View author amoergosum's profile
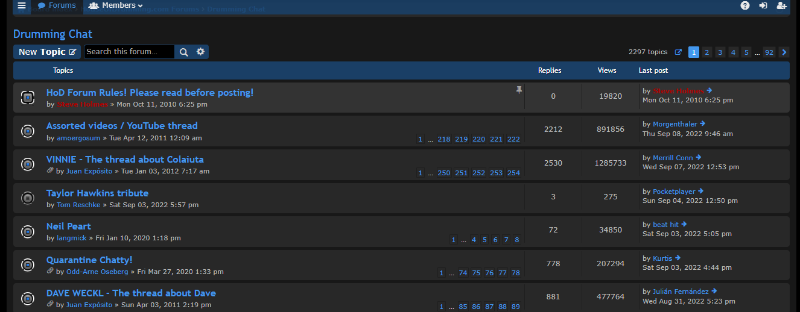Screen dimensions: 800x312 pos(79,138)
